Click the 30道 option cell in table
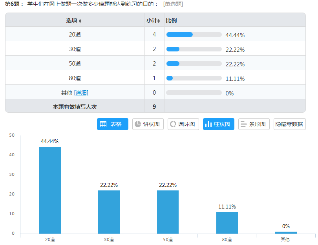Screen dimensions: 318x245 click(x=75, y=49)
